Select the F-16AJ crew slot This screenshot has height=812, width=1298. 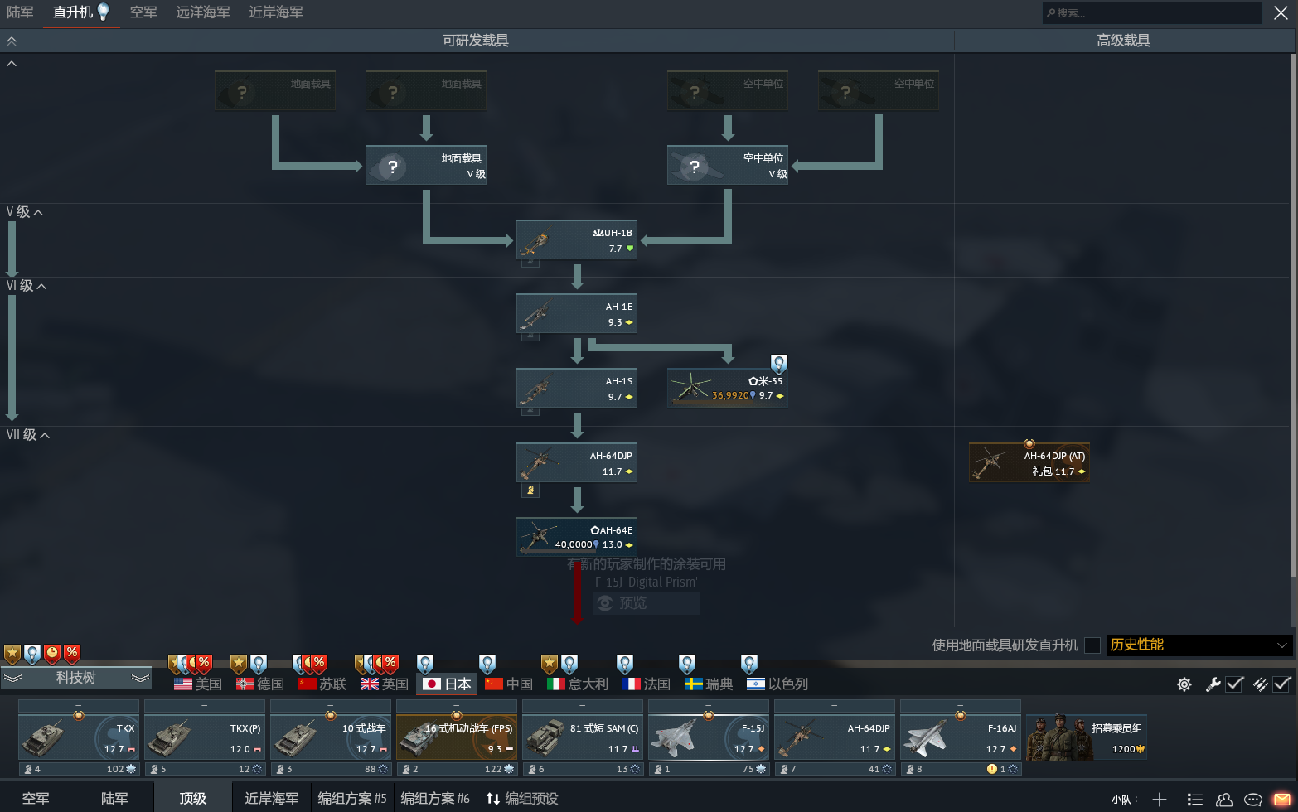point(961,737)
